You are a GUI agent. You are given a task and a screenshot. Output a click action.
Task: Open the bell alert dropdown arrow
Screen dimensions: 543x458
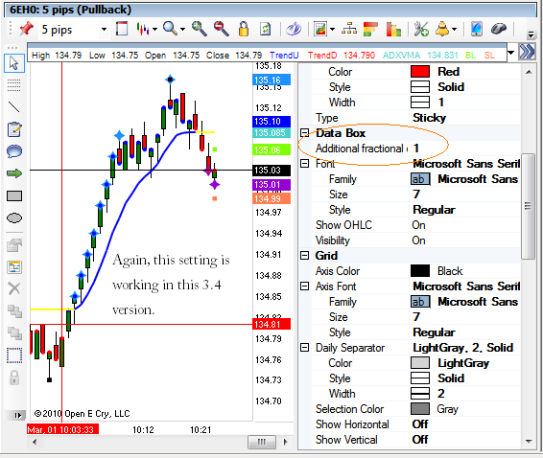[x=454, y=29]
